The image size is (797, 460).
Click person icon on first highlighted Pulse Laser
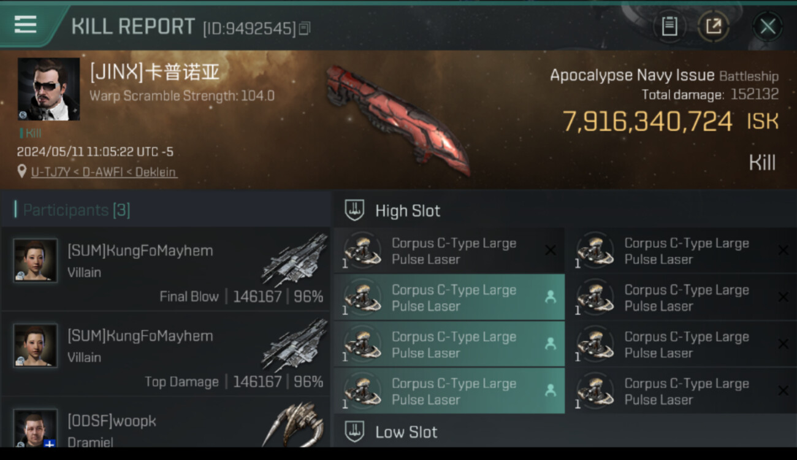coord(550,297)
